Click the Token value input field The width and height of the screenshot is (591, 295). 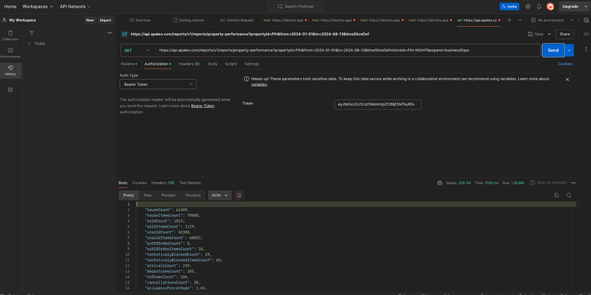coord(378,104)
